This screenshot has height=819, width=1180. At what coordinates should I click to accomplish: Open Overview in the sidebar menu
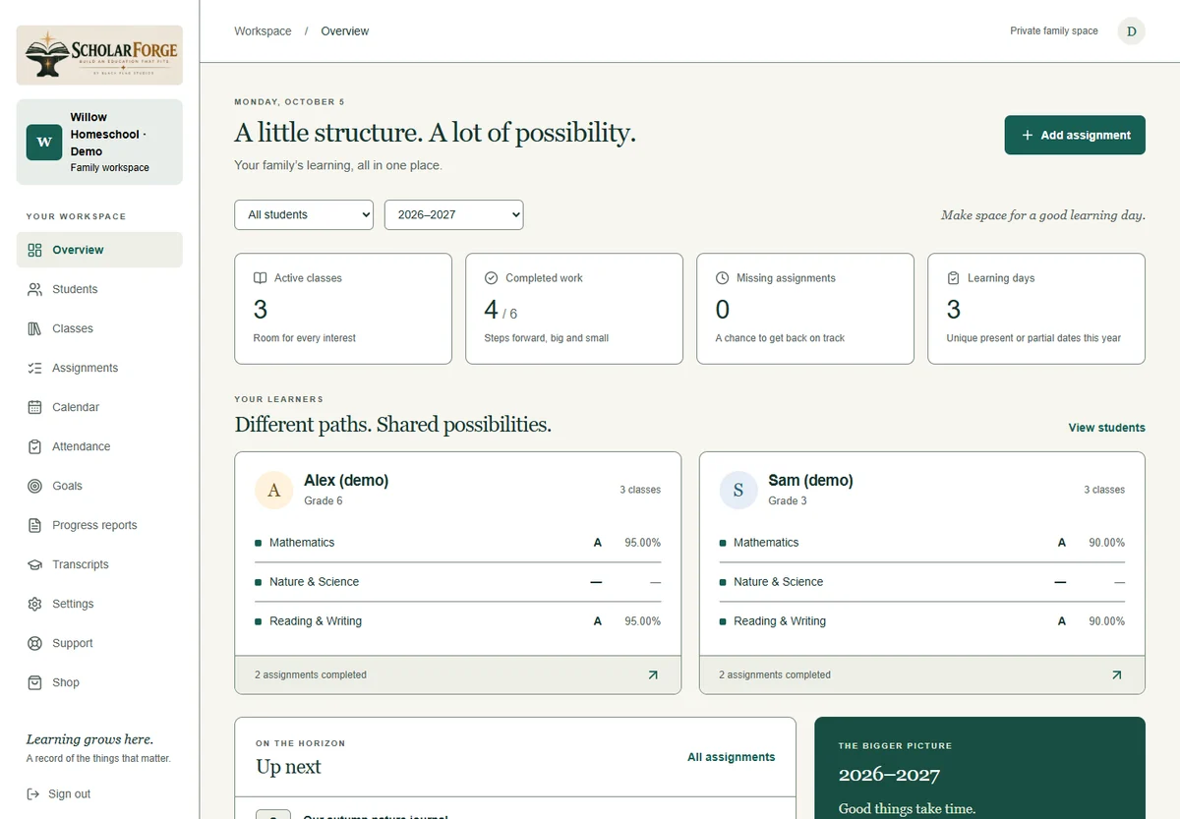[99, 250]
